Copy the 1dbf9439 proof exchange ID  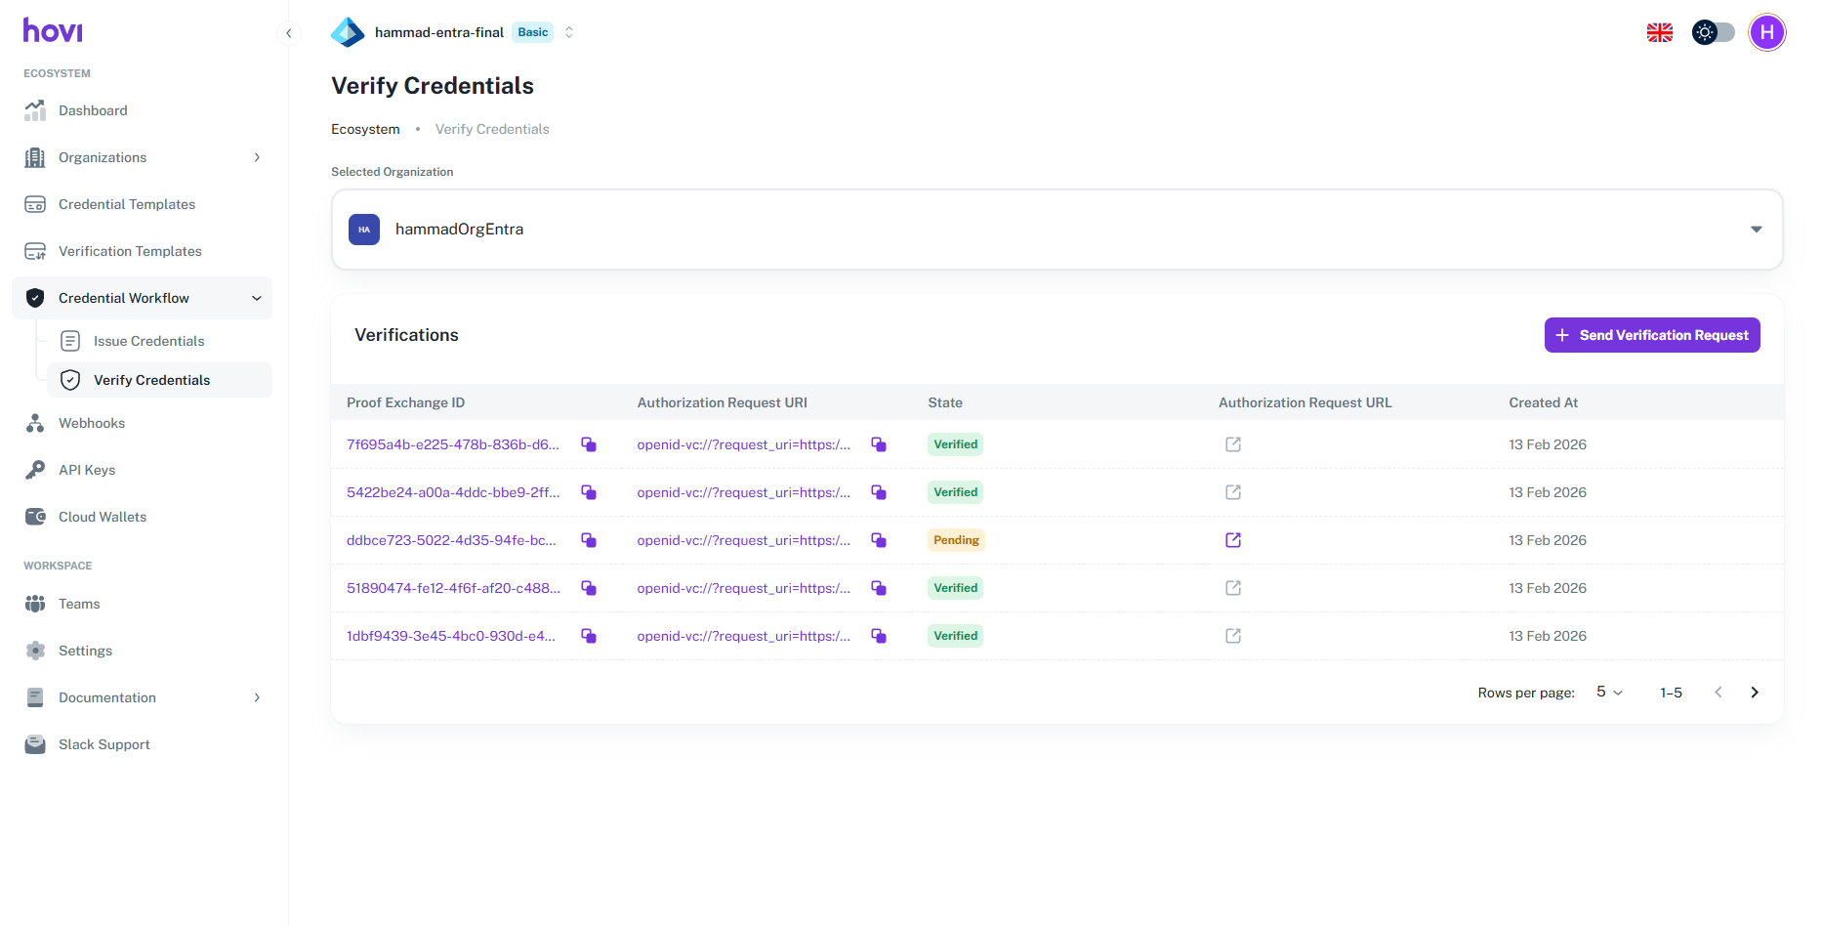pos(589,636)
